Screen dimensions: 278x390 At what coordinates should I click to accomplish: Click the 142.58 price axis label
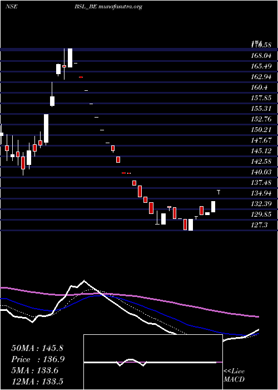tap(261, 162)
